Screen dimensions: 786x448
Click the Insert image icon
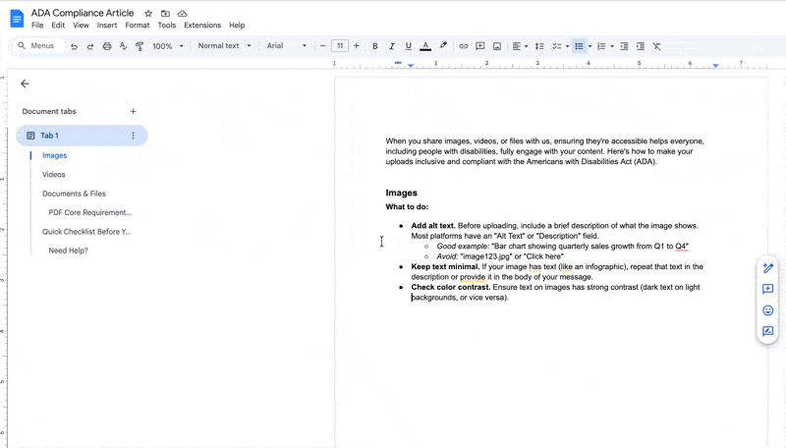[497, 46]
